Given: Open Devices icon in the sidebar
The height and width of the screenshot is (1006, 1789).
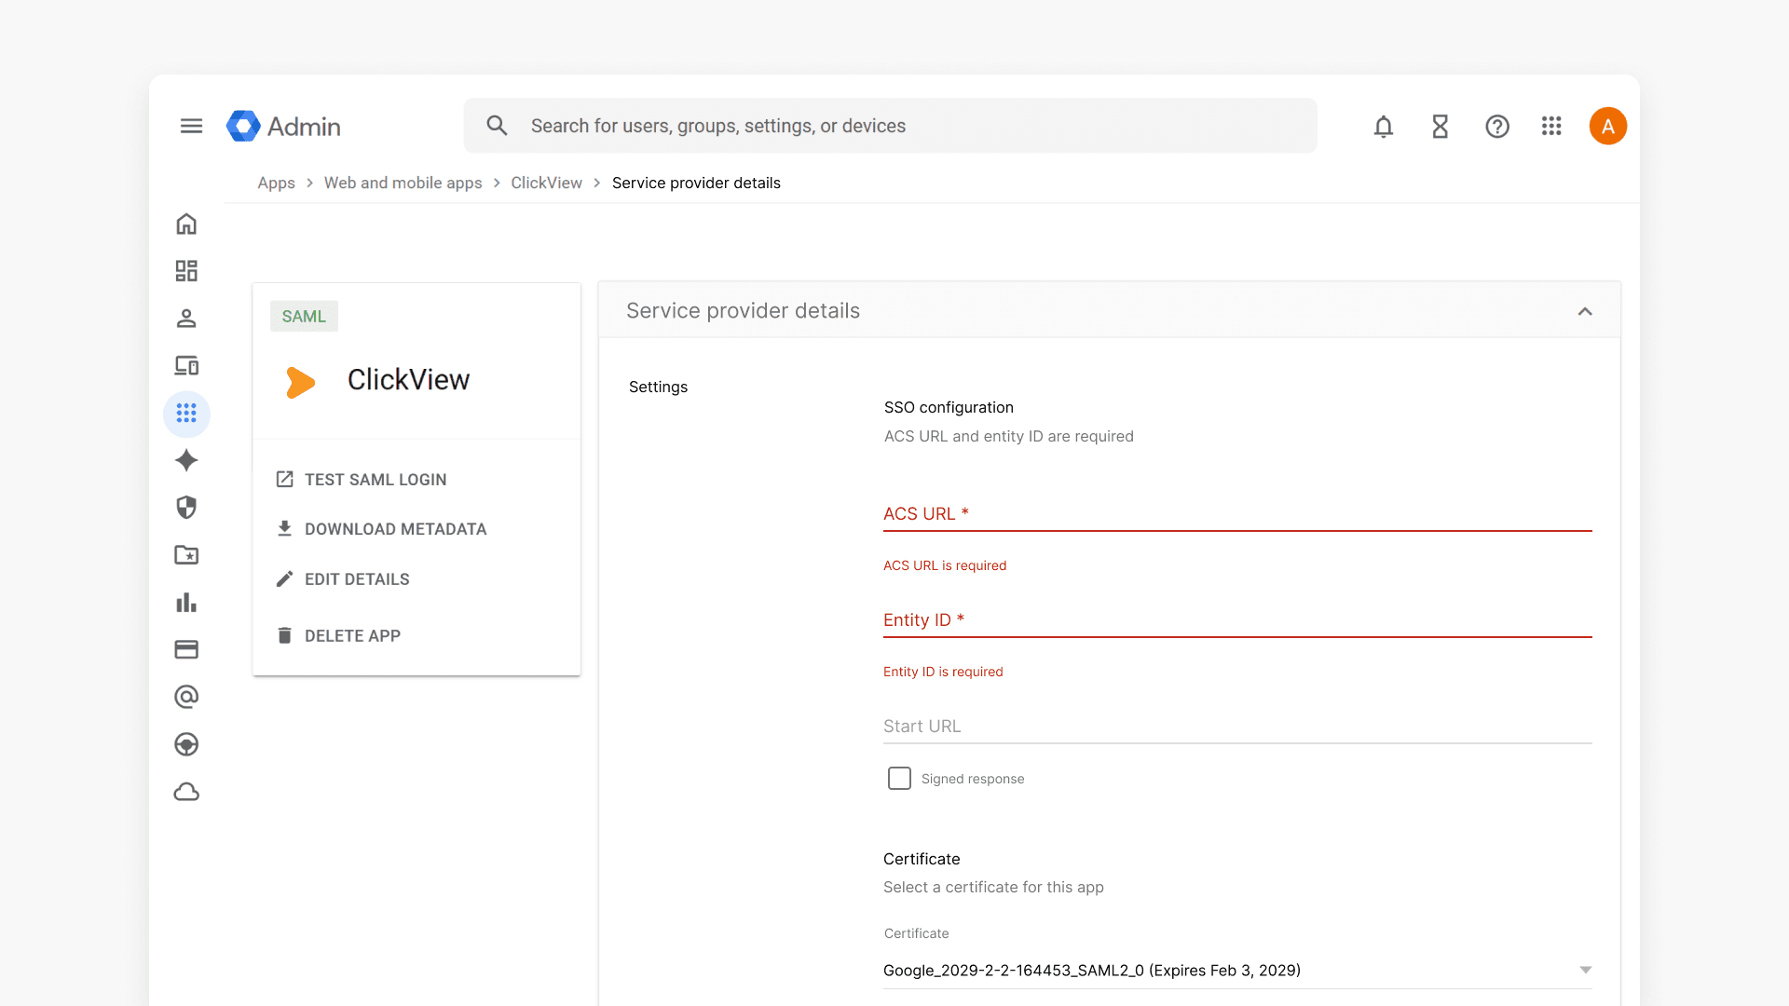Looking at the screenshot, I should (x=186, y=366).
